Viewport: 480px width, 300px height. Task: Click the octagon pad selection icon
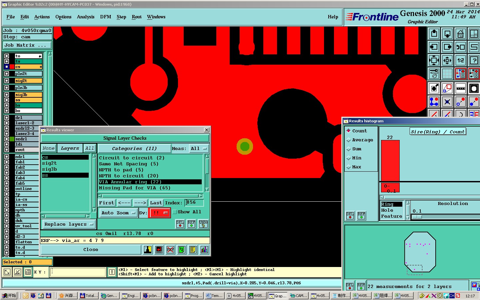point(474,88)
